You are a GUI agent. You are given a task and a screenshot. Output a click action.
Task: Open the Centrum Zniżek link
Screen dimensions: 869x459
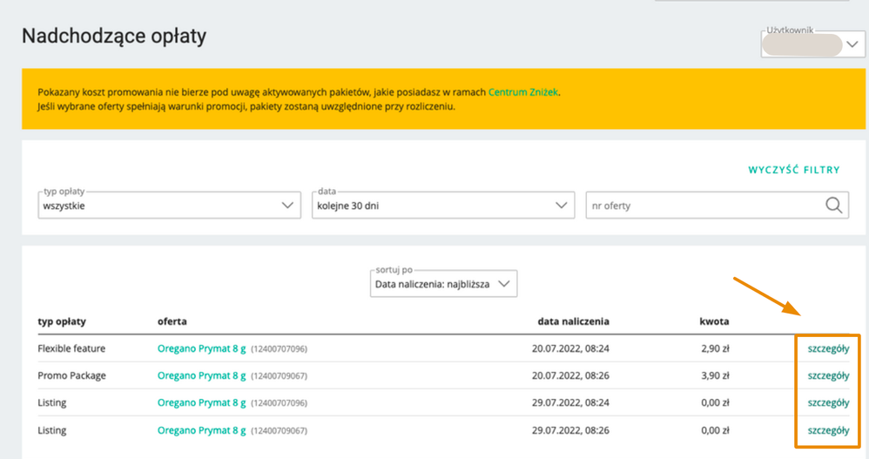[522, 92]
